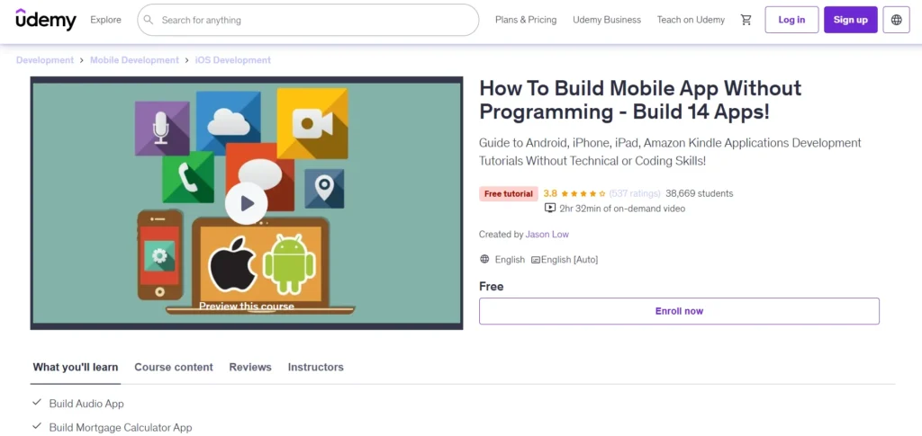Open the Plans & Pricing link
This screenshot has height=436, width=922.
tap(526, 20)
